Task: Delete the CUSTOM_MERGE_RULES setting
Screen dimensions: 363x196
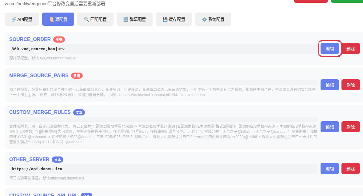Action: pos(350,127)
